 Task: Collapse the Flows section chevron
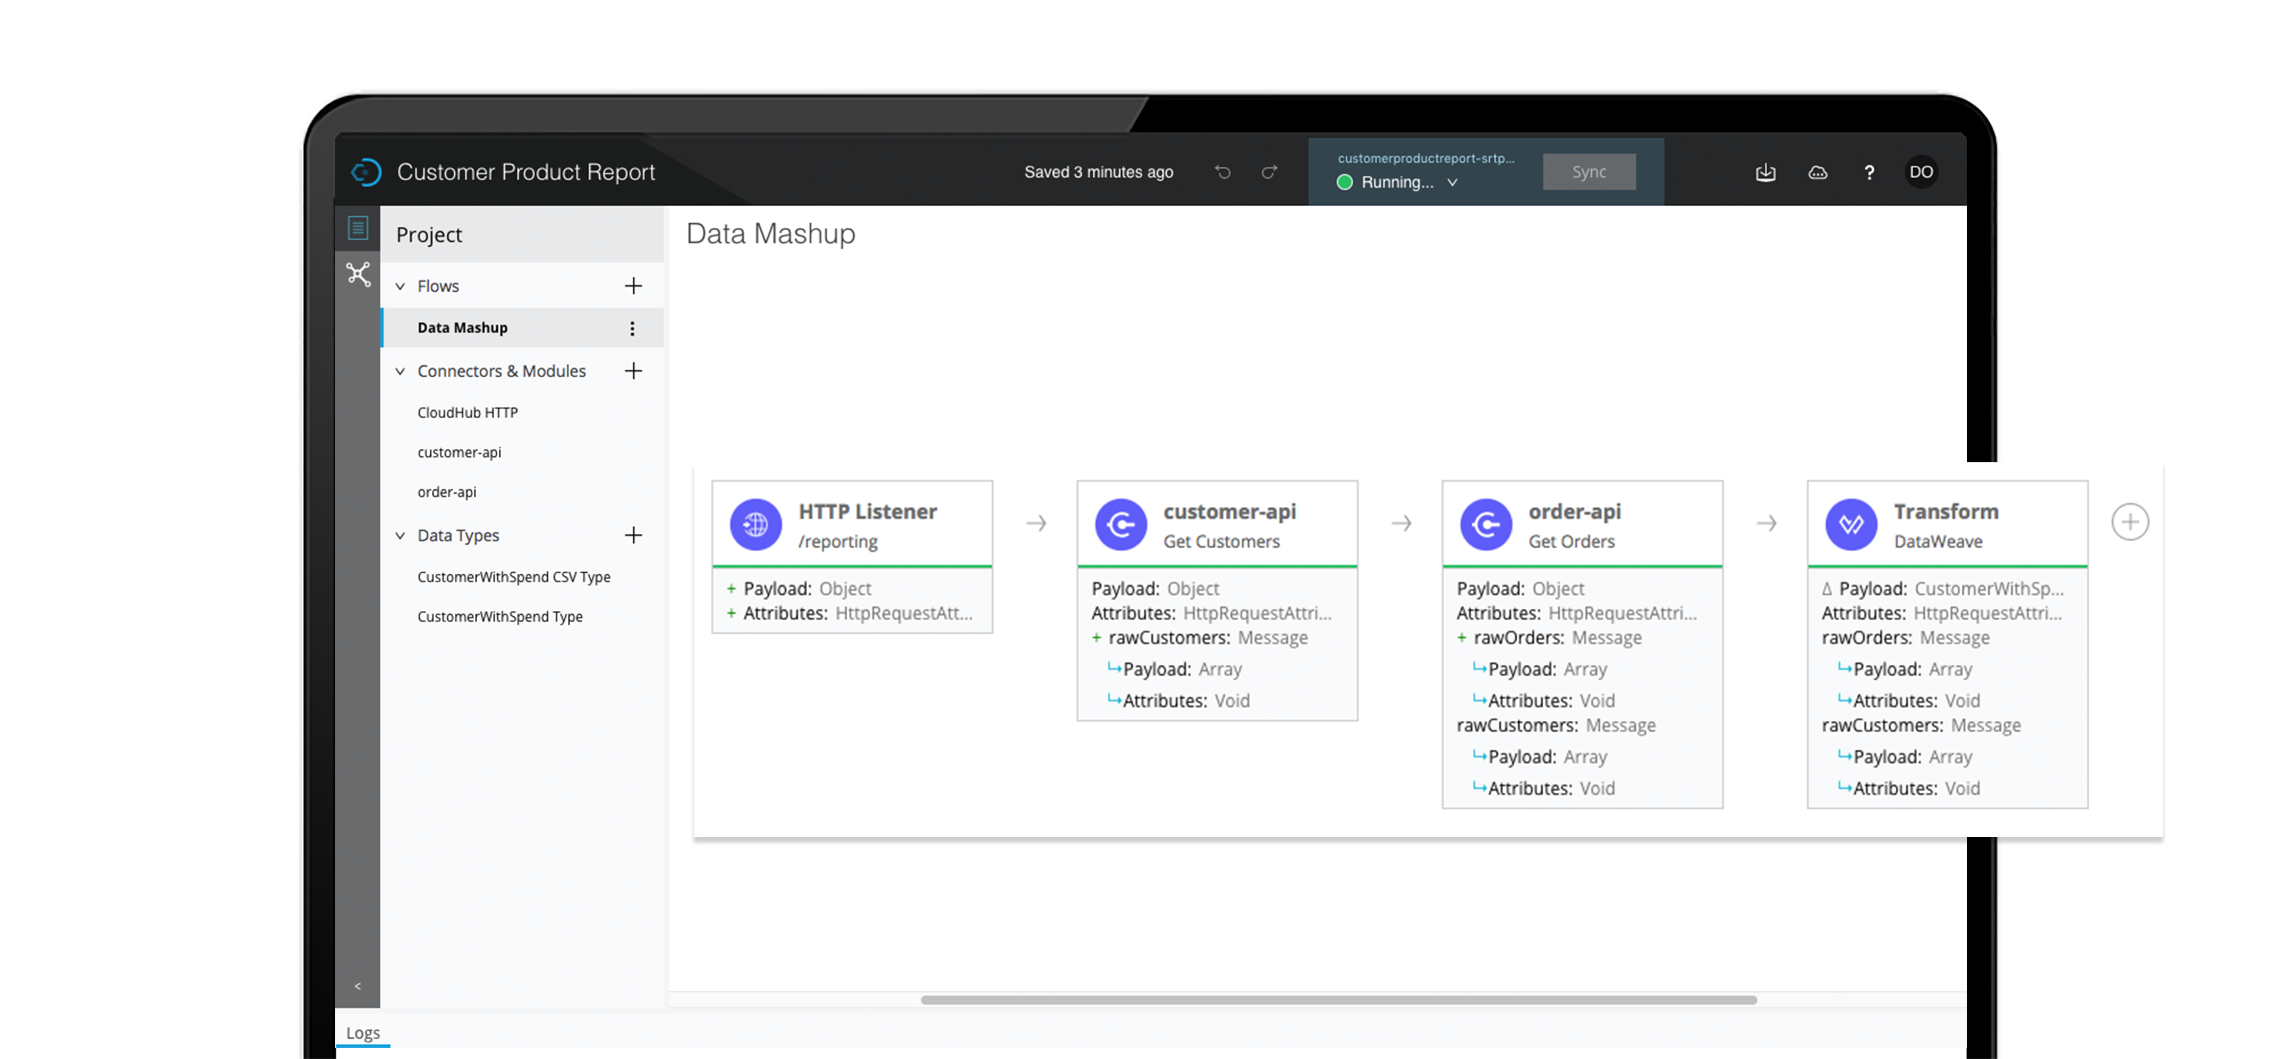[x=400, y=286]
